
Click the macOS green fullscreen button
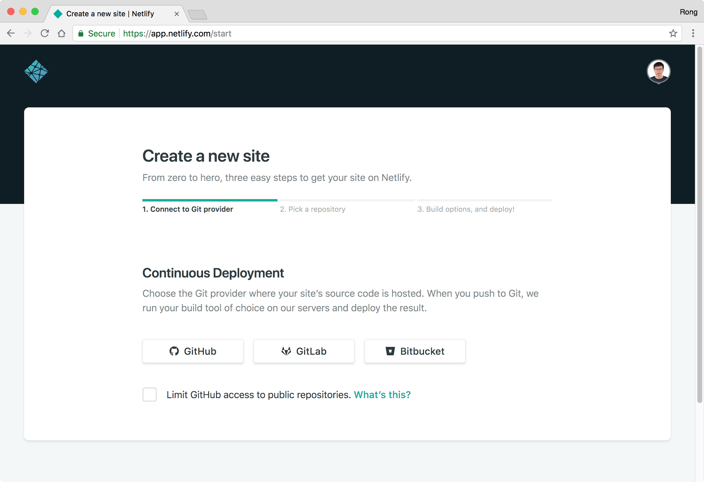click(35, 11)
